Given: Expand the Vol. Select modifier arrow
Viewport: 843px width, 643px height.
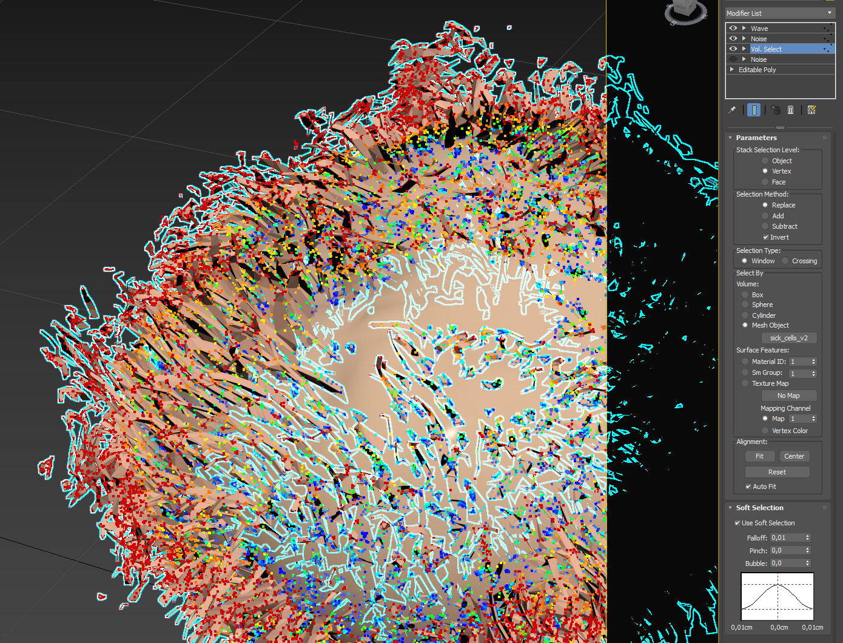Looking at the screenshot, I should coord(744,49).
